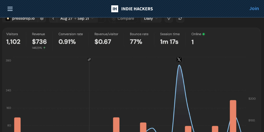This screenshot has width=264, height=132.
Task: Select the Session time 1m 17s metric
Action: click(x=170, y=39)
